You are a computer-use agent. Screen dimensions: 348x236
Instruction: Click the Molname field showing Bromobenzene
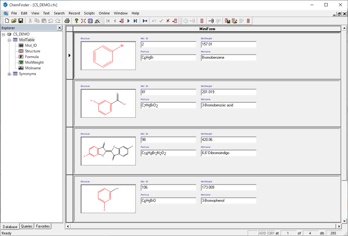(228, 58)
